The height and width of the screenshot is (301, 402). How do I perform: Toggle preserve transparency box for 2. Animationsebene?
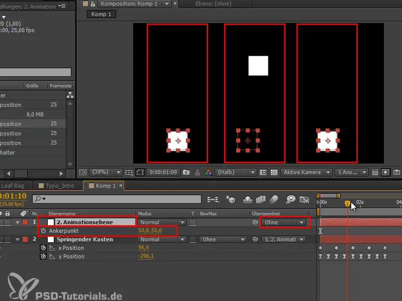click(193, 222)
